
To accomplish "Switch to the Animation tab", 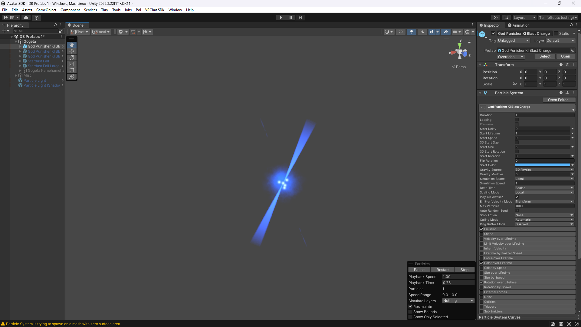I will tap(518, 25).
